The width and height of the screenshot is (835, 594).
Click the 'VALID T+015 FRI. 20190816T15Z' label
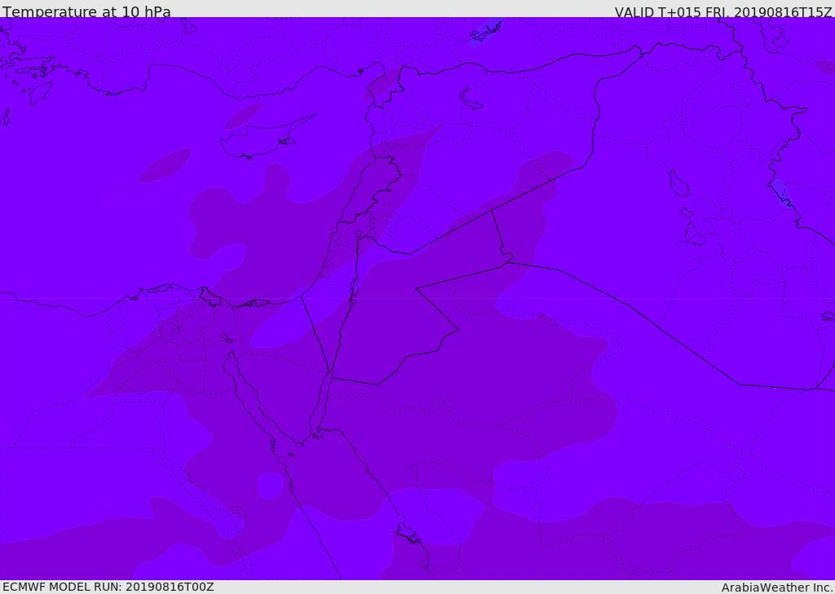click(x=723, y=11)
